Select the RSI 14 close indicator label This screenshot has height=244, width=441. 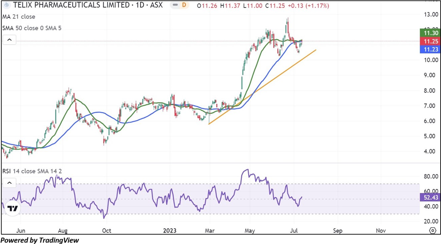(x=32, y=171)
